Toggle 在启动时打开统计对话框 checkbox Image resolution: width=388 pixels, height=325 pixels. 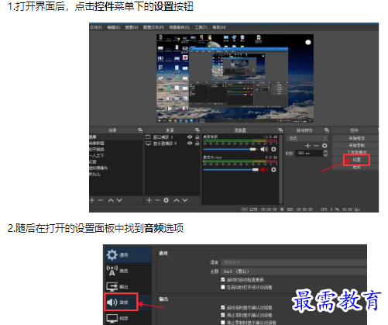click(x=223, y=287)
